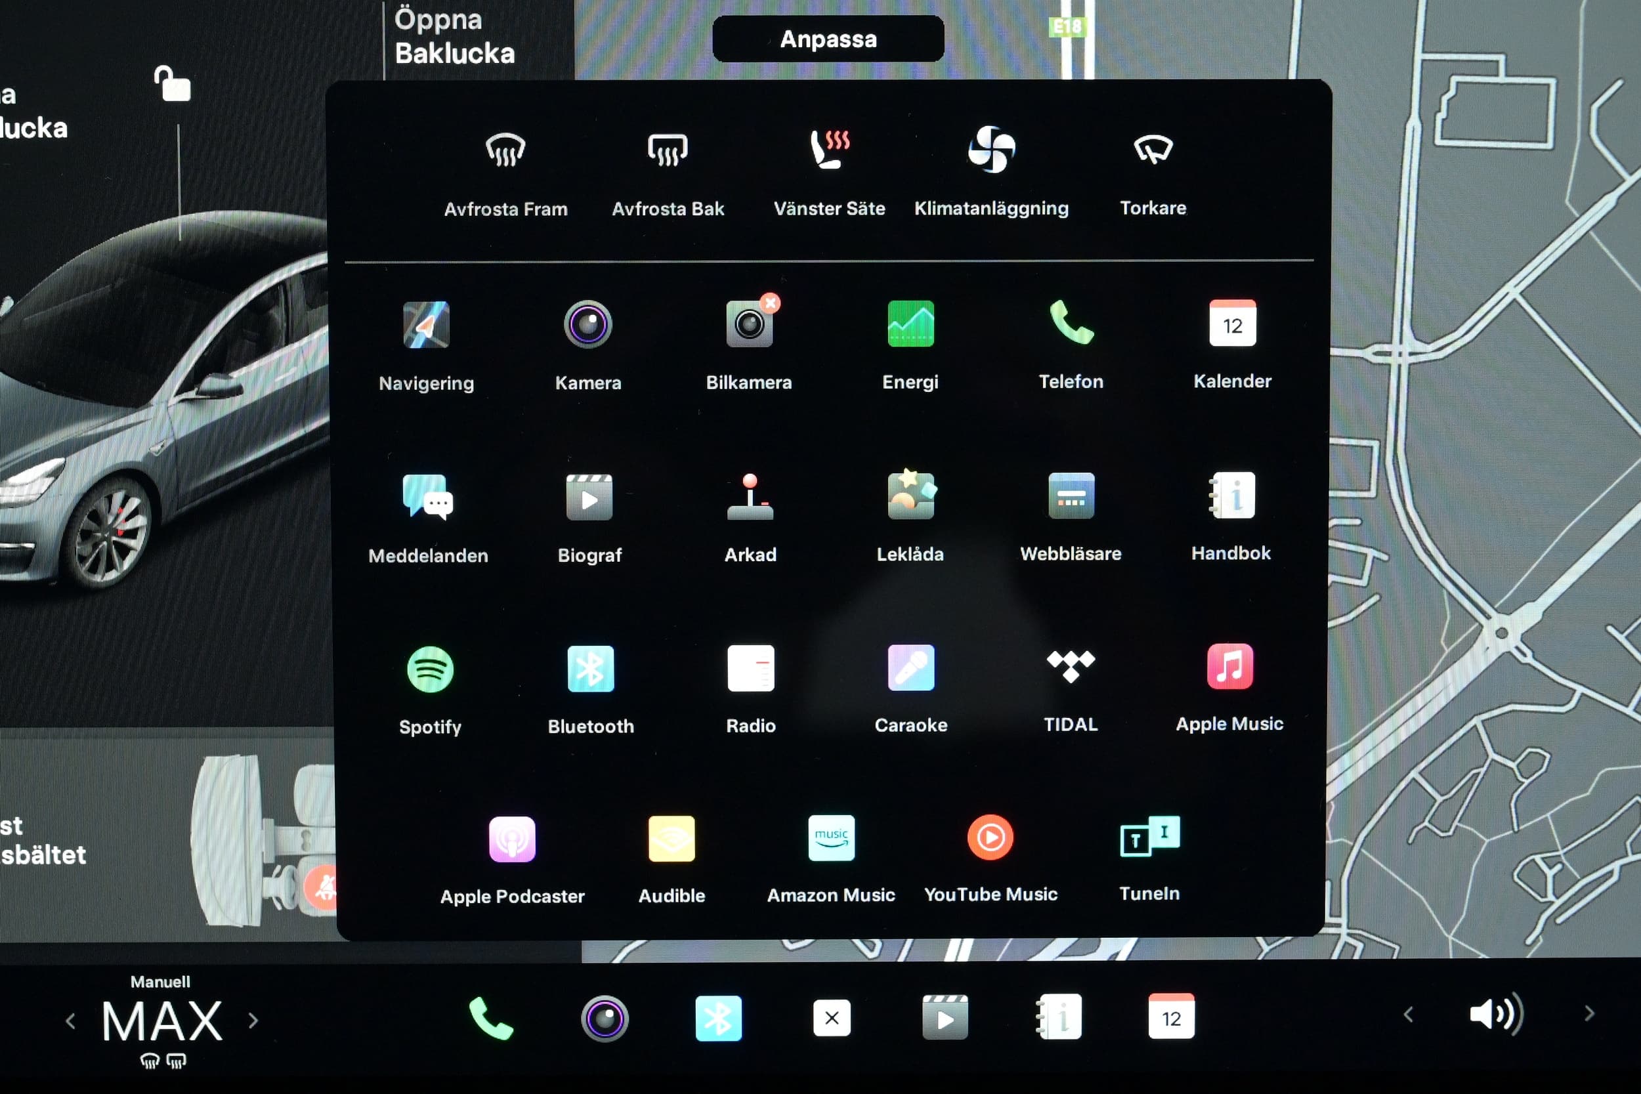This screenshot has width=1641, height=1094.
Task: Lower volume with arrow left of speaker
Action: (x=1408, y=1015)
